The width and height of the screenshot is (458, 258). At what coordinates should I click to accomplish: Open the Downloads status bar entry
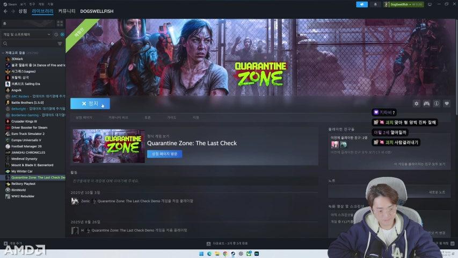coord(227,243)
